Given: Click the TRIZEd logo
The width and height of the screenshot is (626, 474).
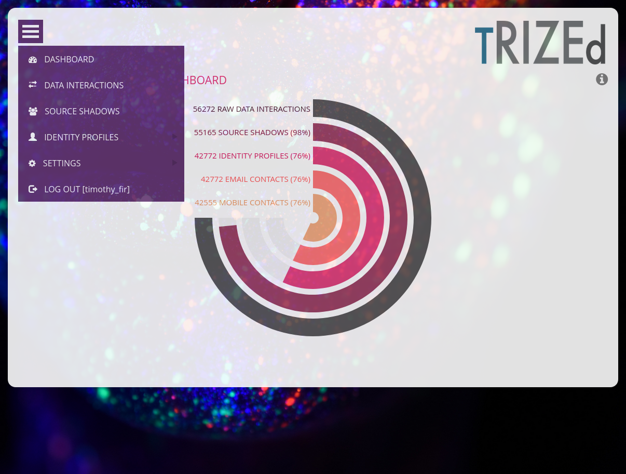Looking at the screenshot, I should 540,43.
